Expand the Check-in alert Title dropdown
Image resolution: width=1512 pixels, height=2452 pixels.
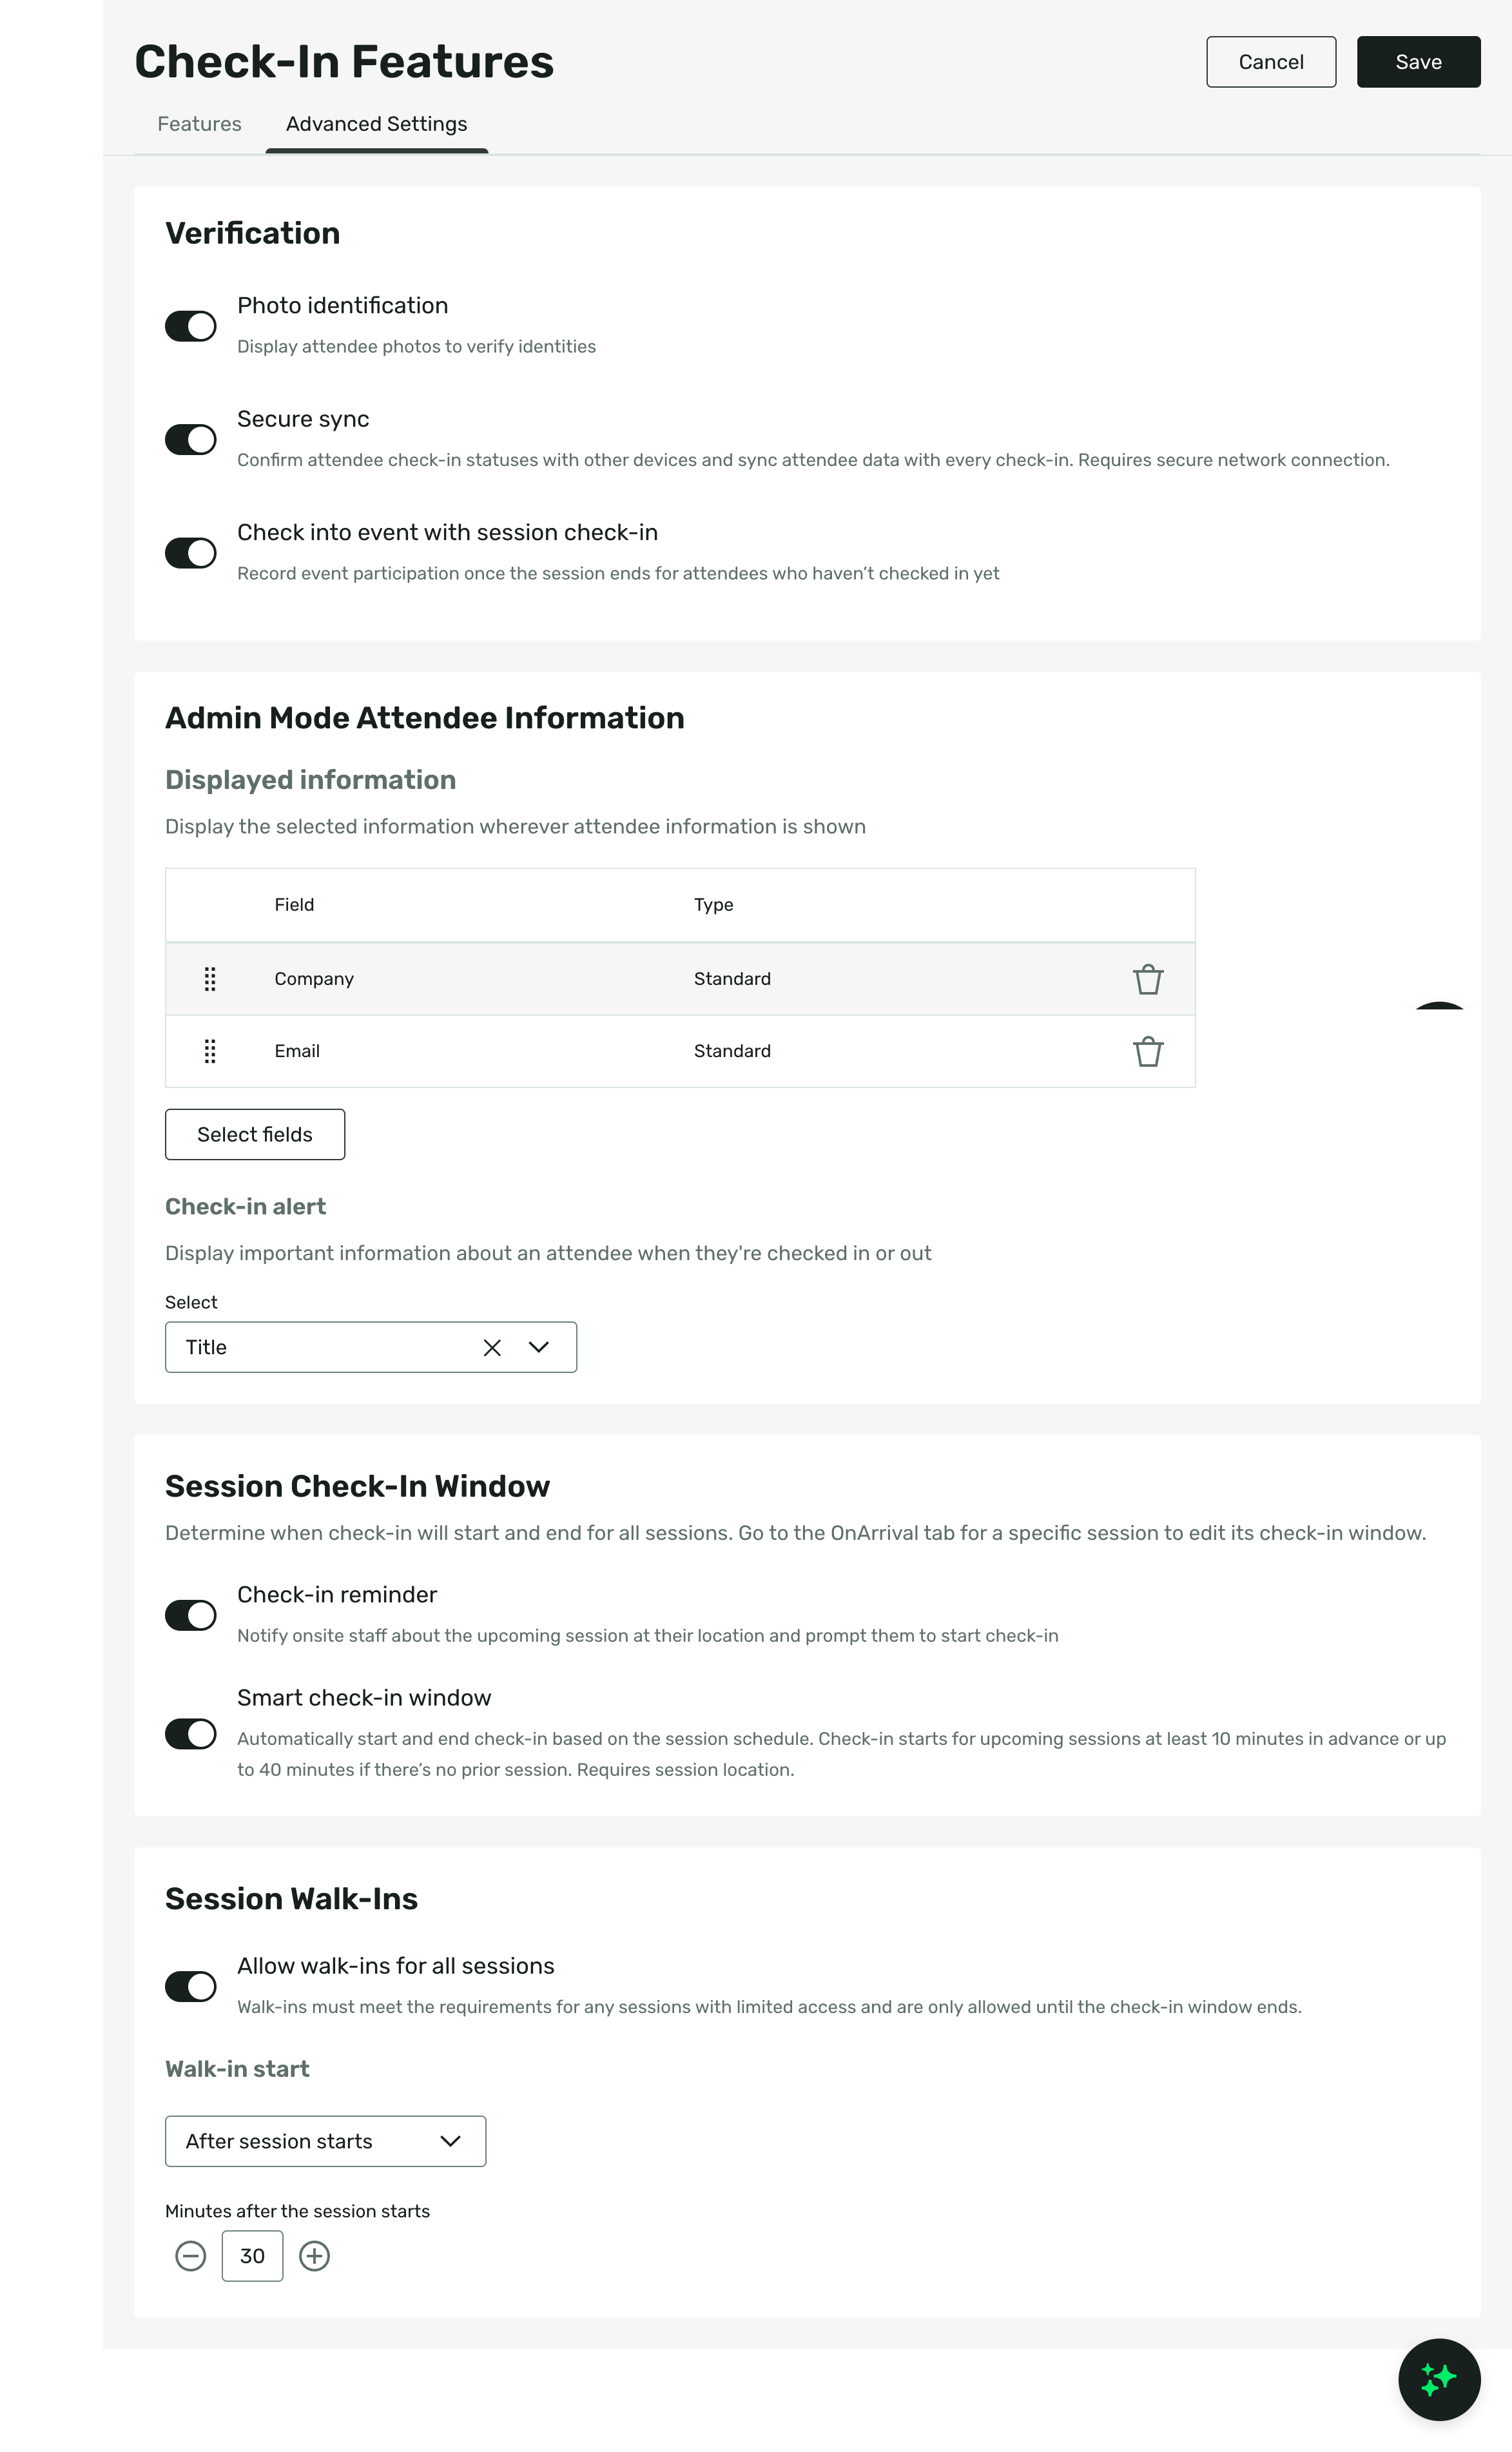click(539, 1347)
